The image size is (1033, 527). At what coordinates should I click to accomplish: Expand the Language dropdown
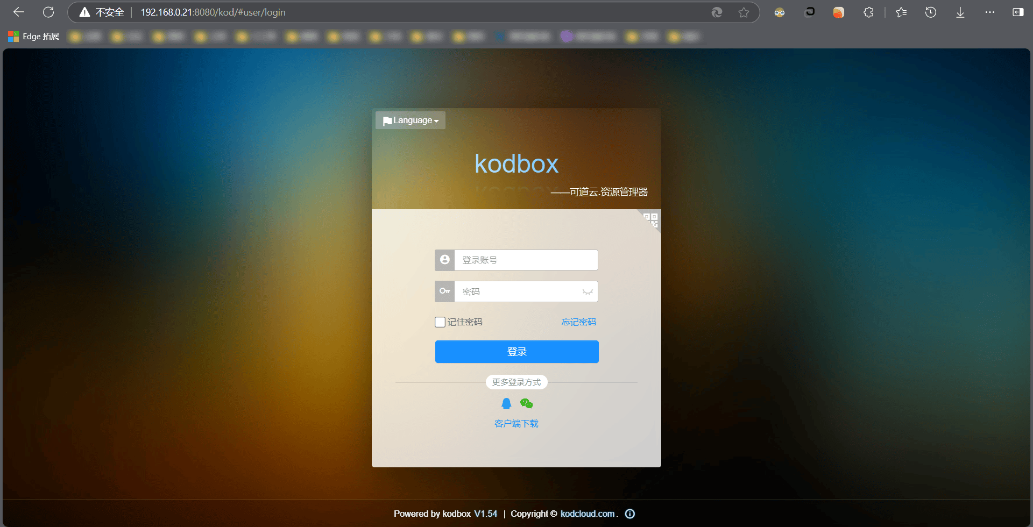[x=411, y=120]
